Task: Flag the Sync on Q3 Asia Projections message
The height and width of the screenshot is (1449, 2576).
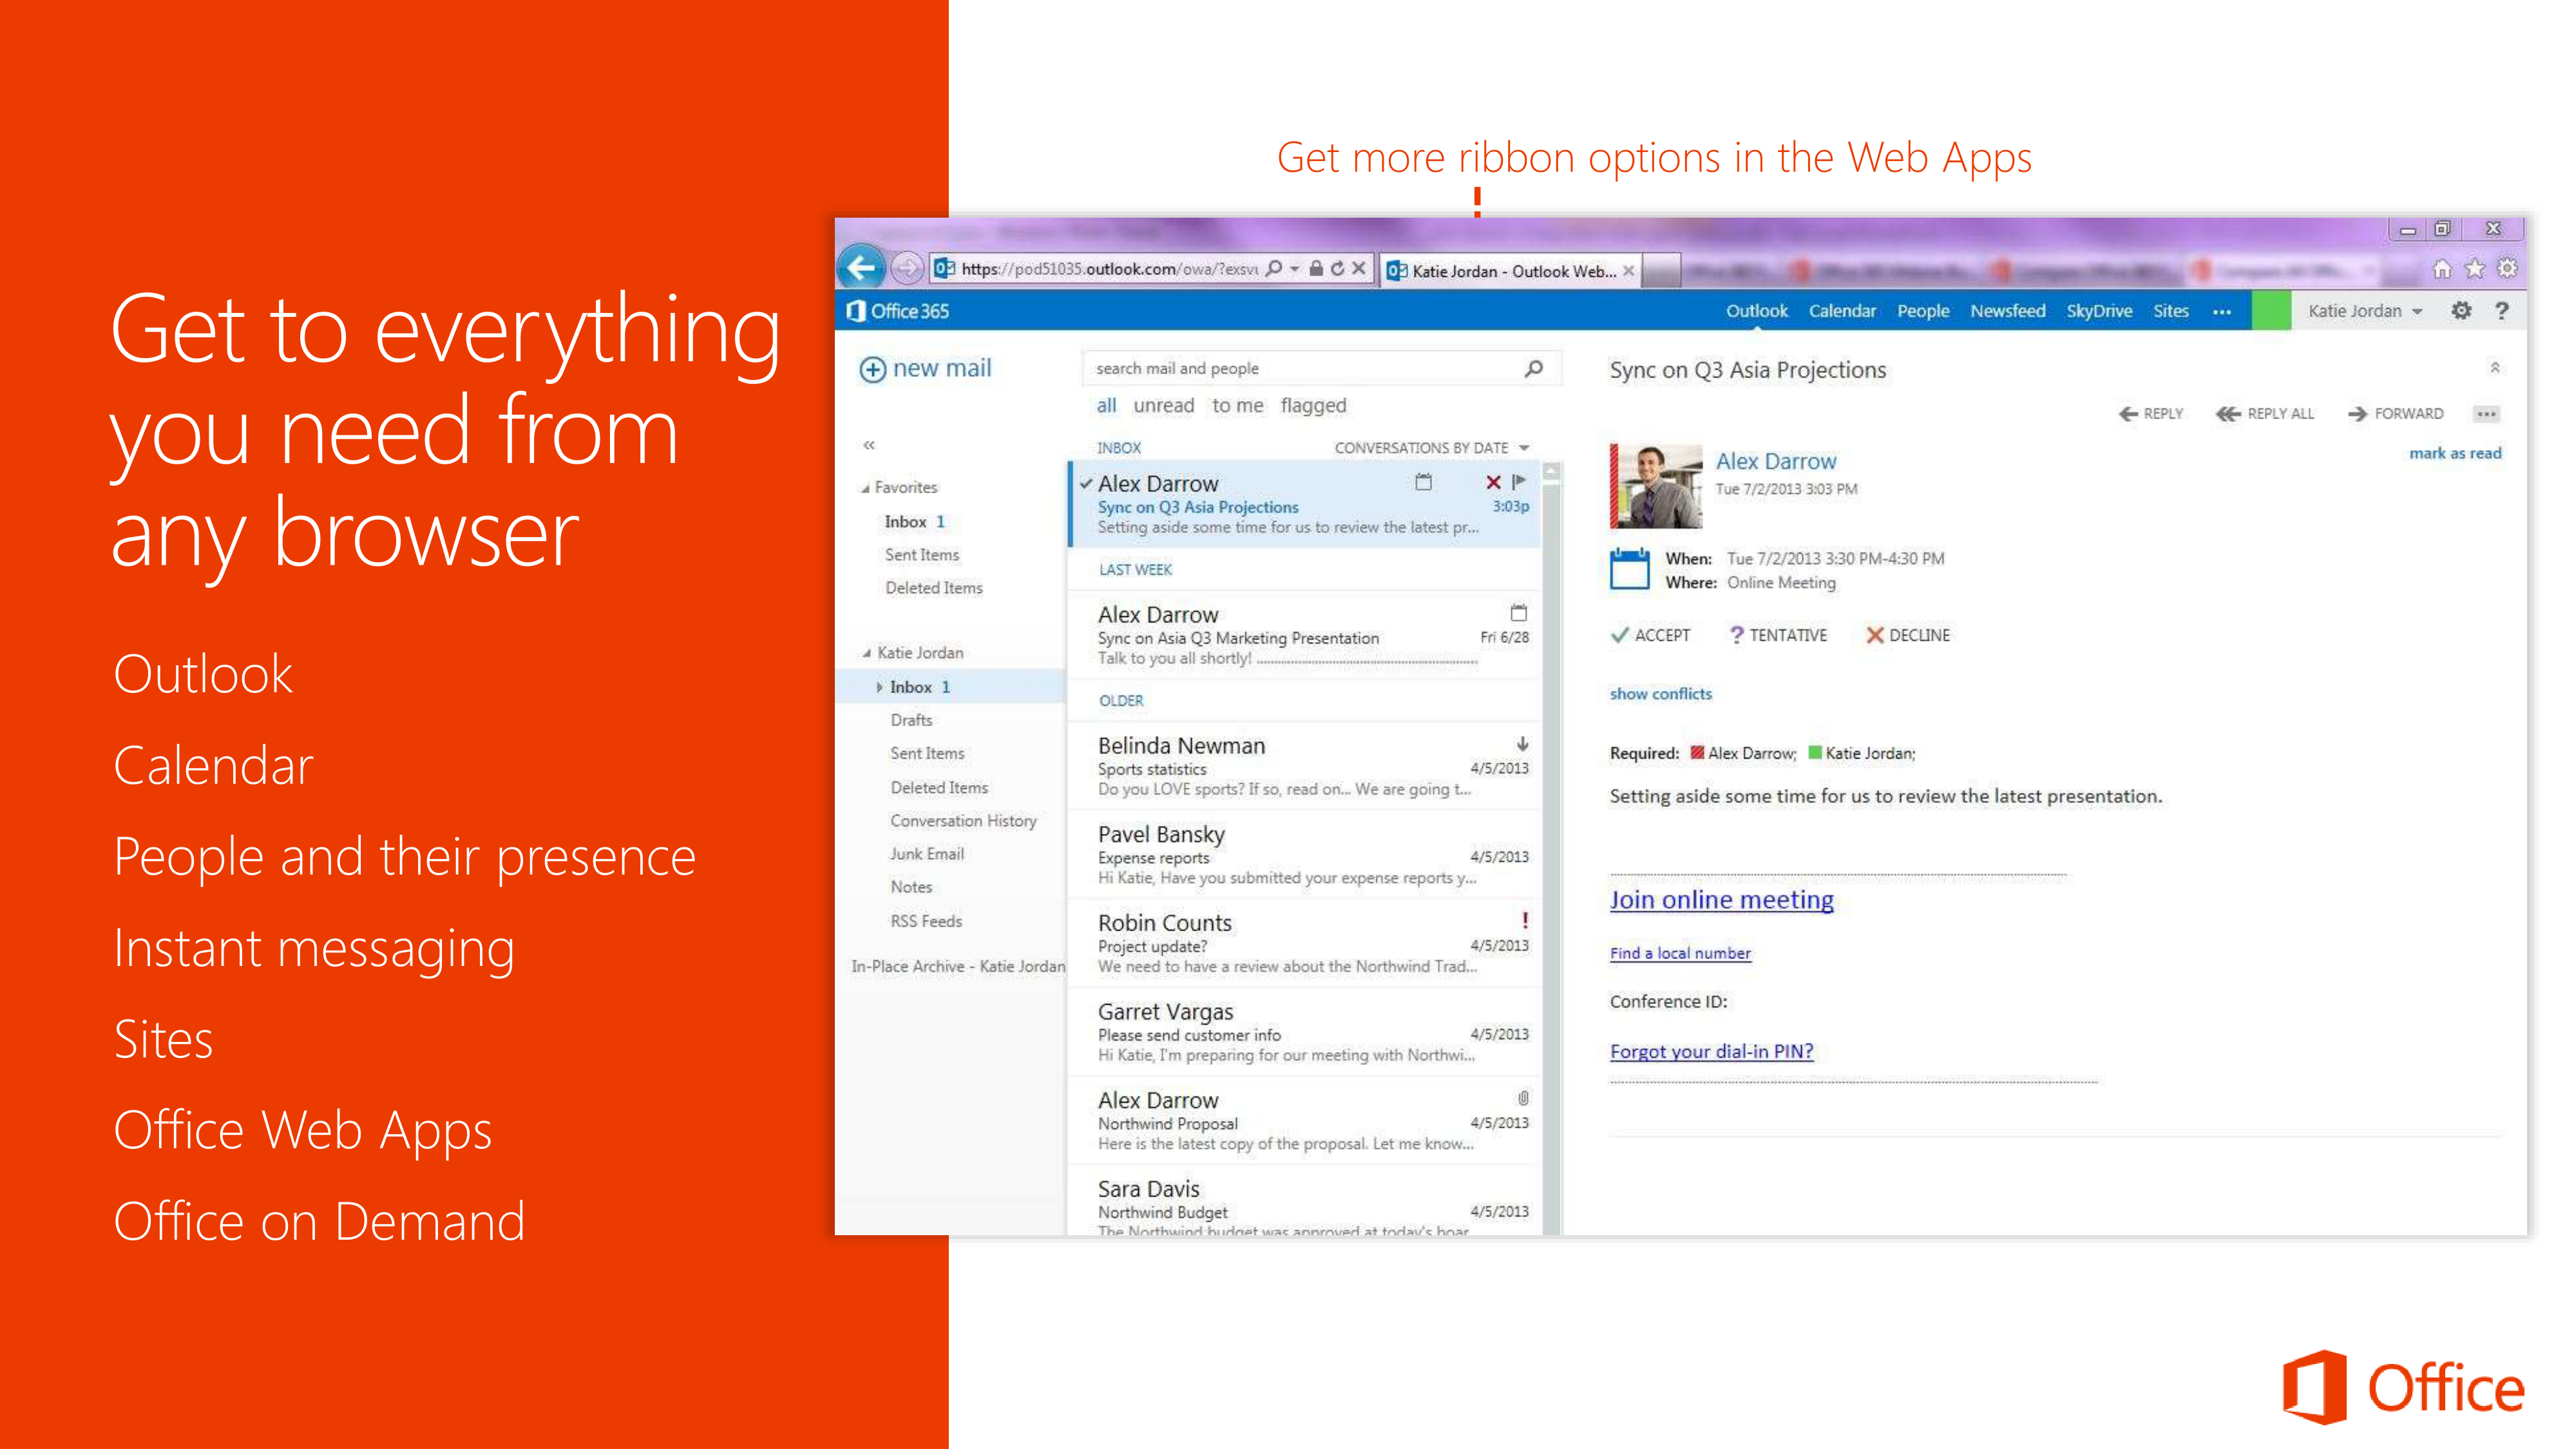Action: click(1519, 482)
